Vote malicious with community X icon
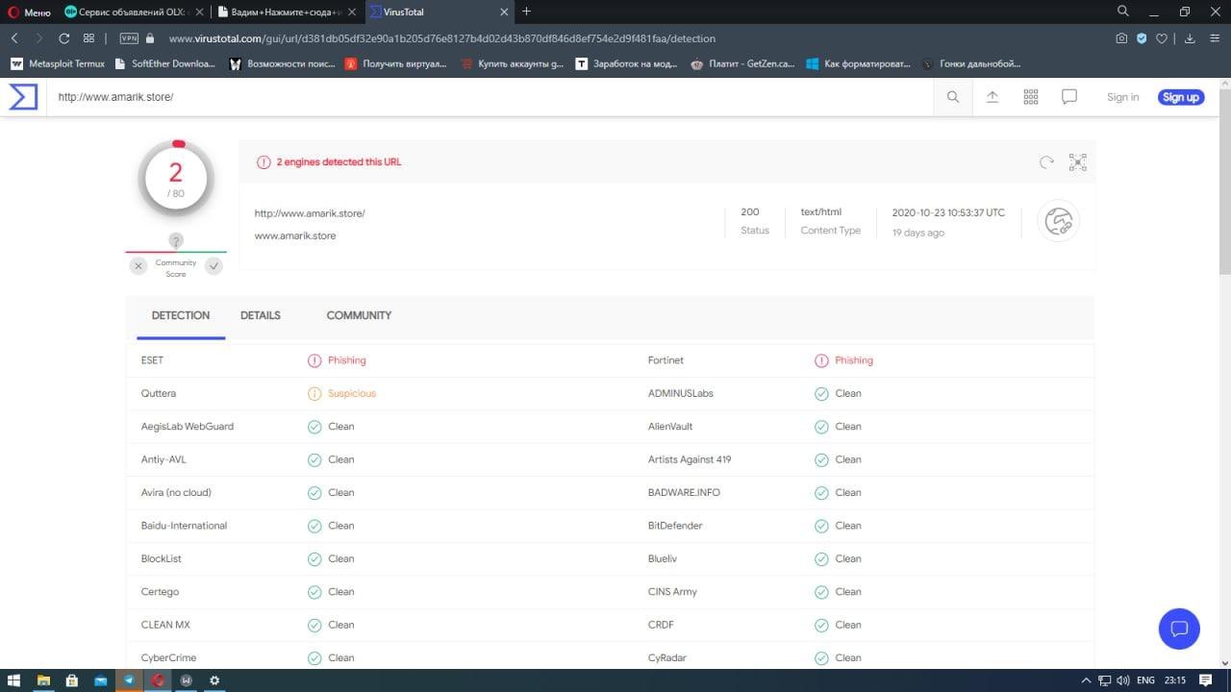 coord(138,266)
